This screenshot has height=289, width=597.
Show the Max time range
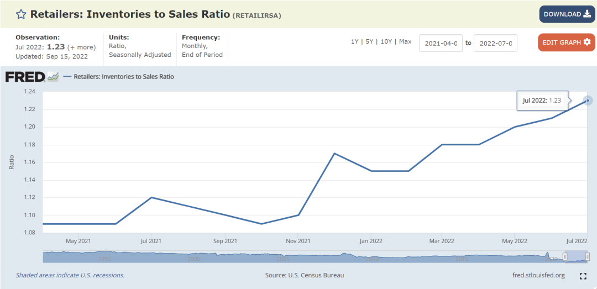coord(405,42)
